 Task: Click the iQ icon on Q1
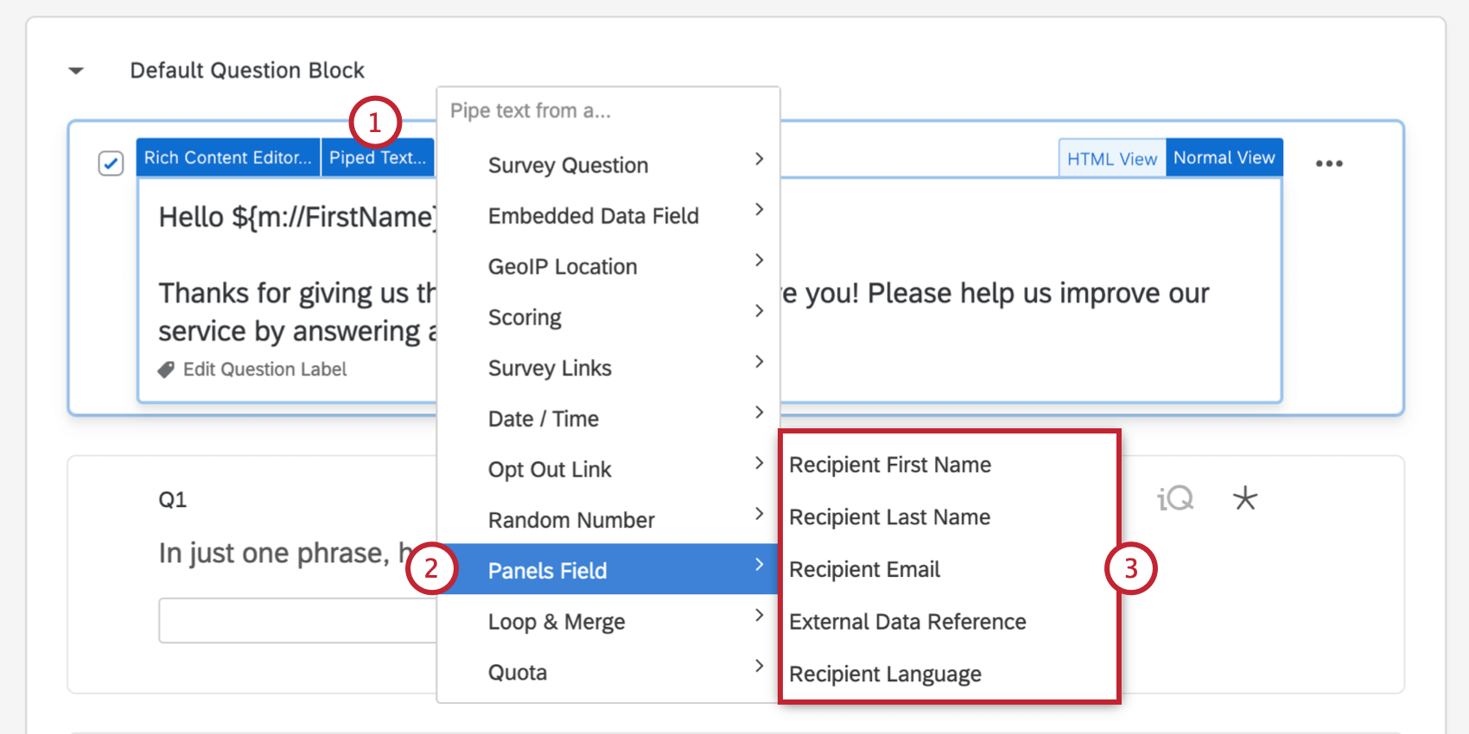[x=1175, y=498]
